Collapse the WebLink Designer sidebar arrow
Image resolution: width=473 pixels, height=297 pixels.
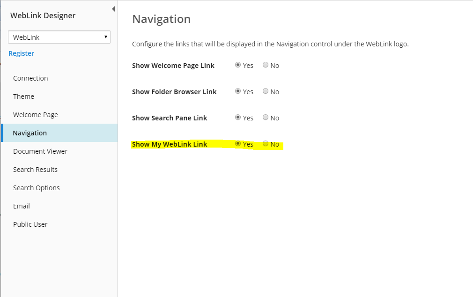[113, 9]
